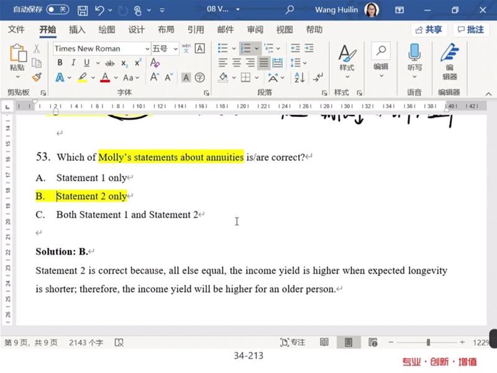Open the Times New Roman font dropdown
The width and height of the screenshot is (497, 373).
(147, 49)
